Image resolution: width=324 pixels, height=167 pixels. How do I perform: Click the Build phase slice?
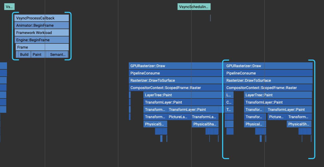24,54
